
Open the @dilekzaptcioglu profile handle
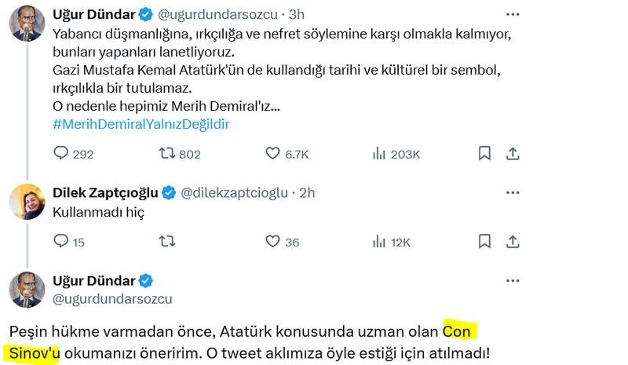236,193
